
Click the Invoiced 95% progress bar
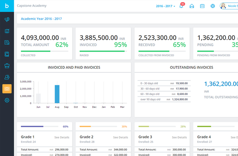pos(102,51)
